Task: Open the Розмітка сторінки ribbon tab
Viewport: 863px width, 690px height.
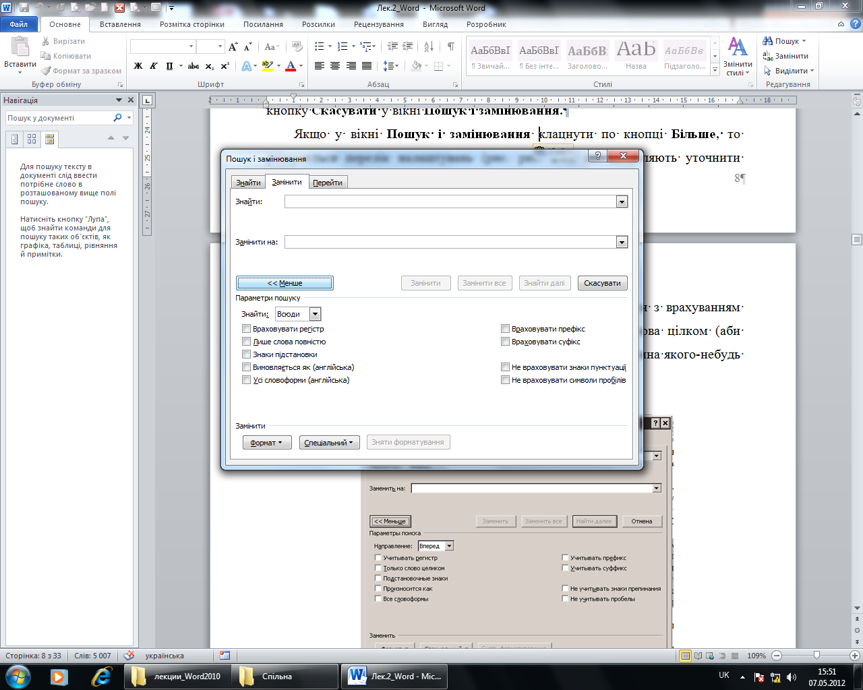Action: 192,24
